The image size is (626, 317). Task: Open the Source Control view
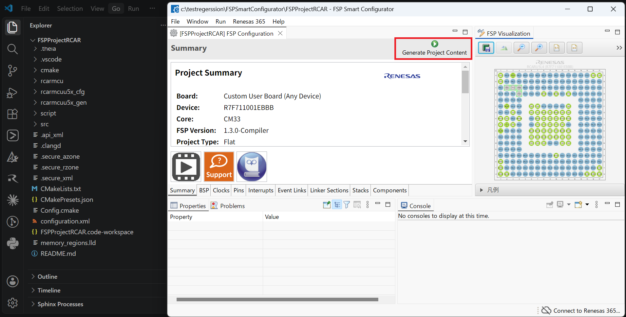point(12,71)
